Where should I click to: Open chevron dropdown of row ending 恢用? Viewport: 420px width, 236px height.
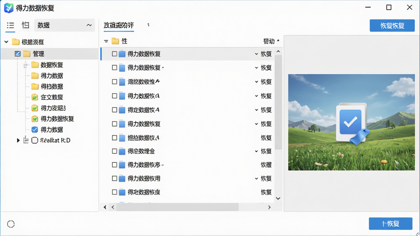pyautogui.click(x=256, y=179)
